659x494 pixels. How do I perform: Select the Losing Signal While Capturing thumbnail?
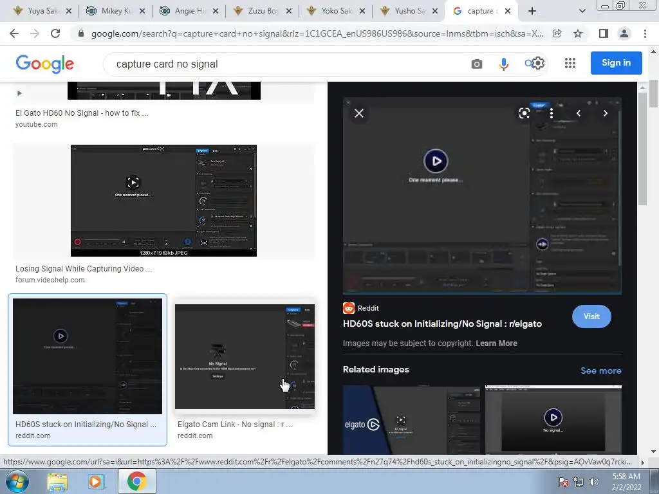(x=163, y=201)
